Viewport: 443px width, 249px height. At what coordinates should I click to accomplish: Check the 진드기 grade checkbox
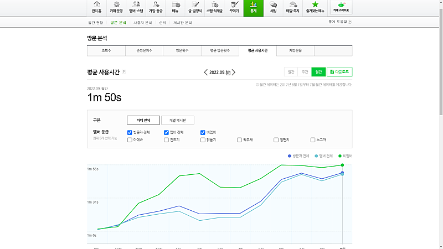pyautogui.click(x=166, y=140)
